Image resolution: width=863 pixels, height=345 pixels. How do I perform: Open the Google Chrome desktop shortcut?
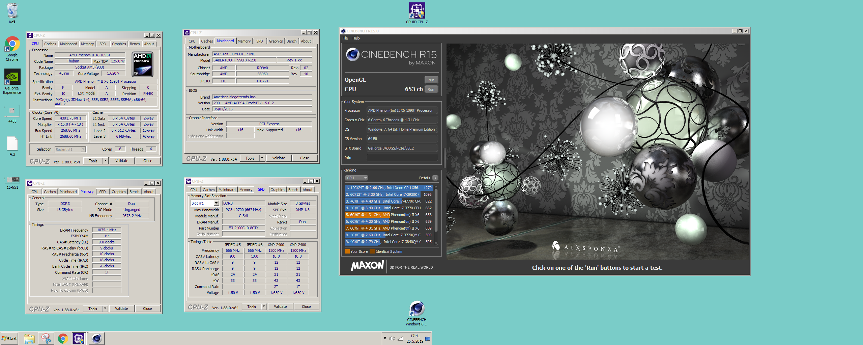click(12, 49)
